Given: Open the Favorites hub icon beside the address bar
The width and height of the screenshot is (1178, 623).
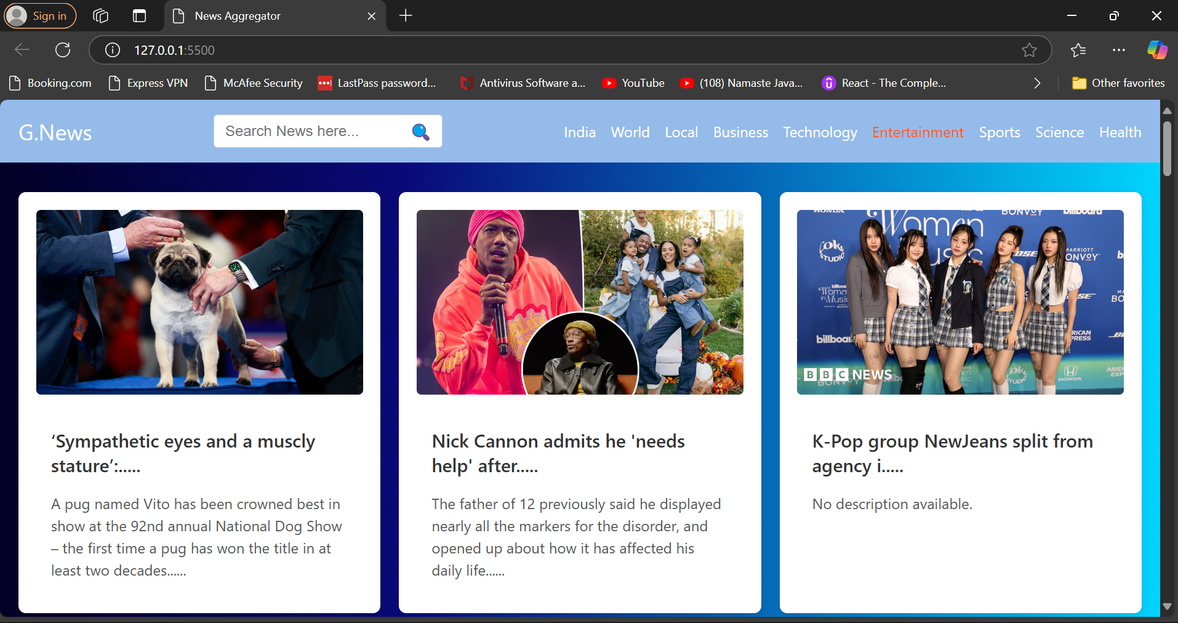Looking at the screenshot, I should [x=1078, y=50].
